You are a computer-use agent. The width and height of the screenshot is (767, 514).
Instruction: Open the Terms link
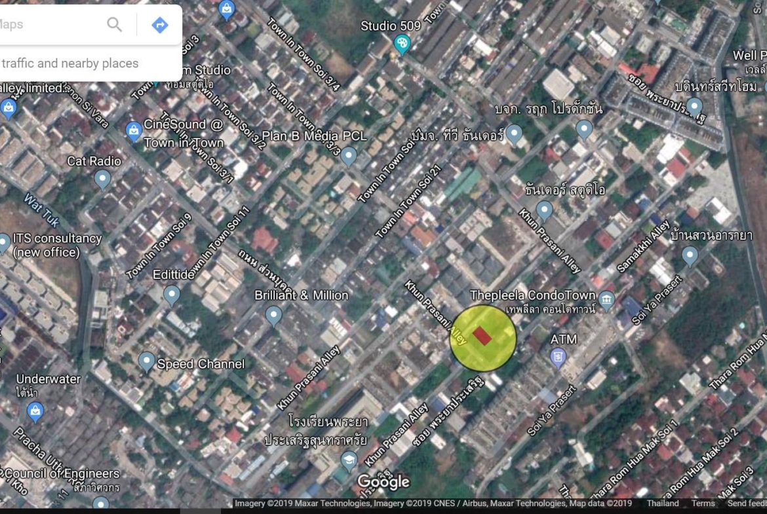pyautogui.click(x=703, y=504)
